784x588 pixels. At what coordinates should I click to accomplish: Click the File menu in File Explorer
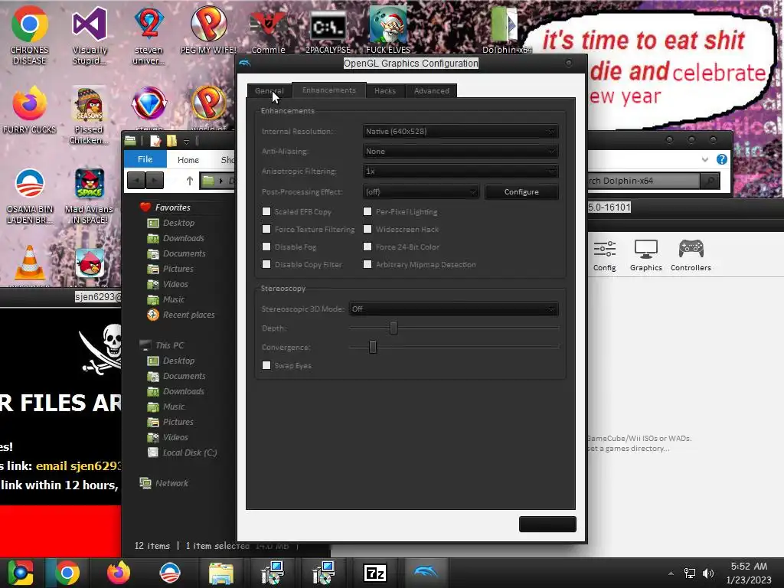tap(145, 159)
